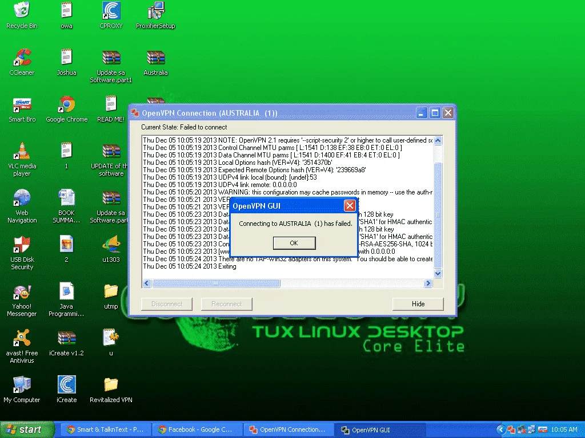Select the Australia archive icon

155,57
